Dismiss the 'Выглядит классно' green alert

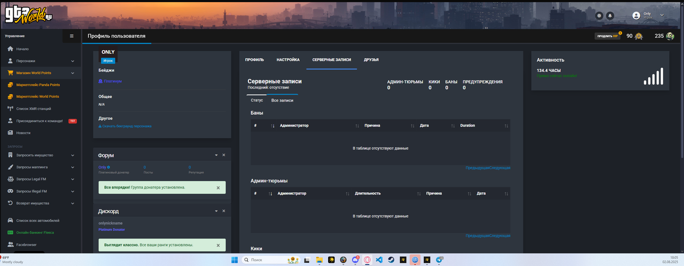tap(218, 245)
